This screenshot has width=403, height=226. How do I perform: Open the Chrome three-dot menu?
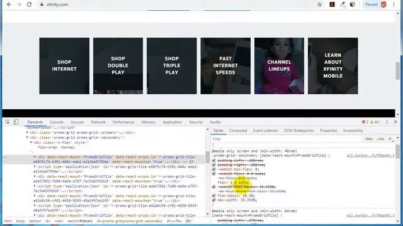(x=394, y=4)
